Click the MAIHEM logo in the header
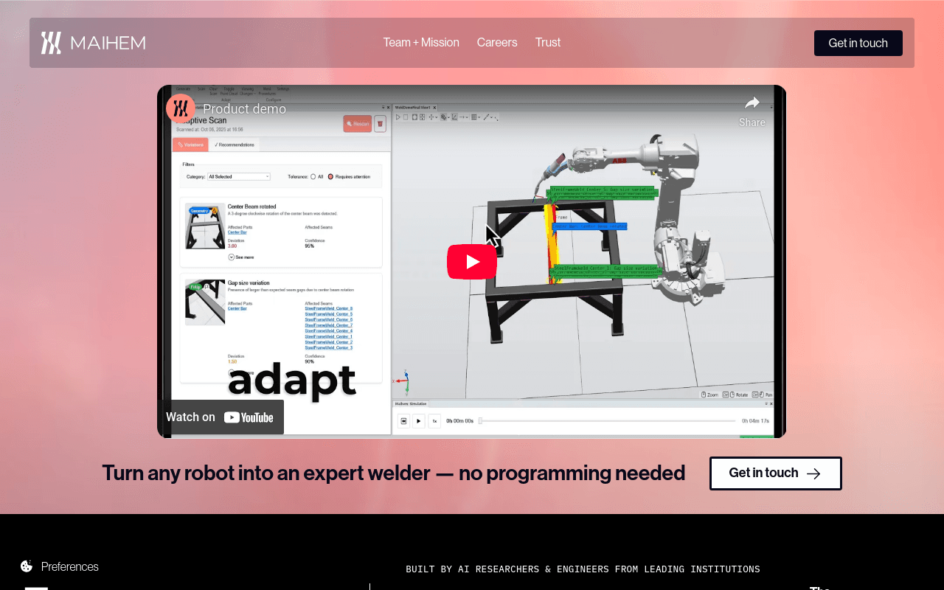 (93, 43)
